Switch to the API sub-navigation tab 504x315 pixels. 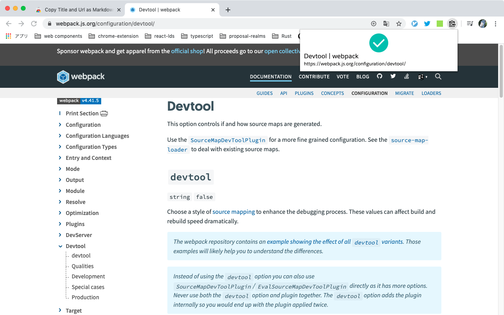[x=283, y=93]
